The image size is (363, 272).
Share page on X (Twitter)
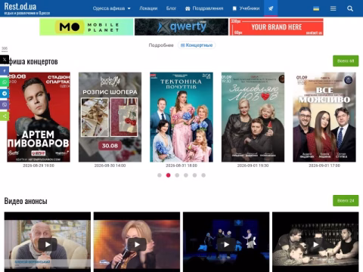(x=5, y=60)
